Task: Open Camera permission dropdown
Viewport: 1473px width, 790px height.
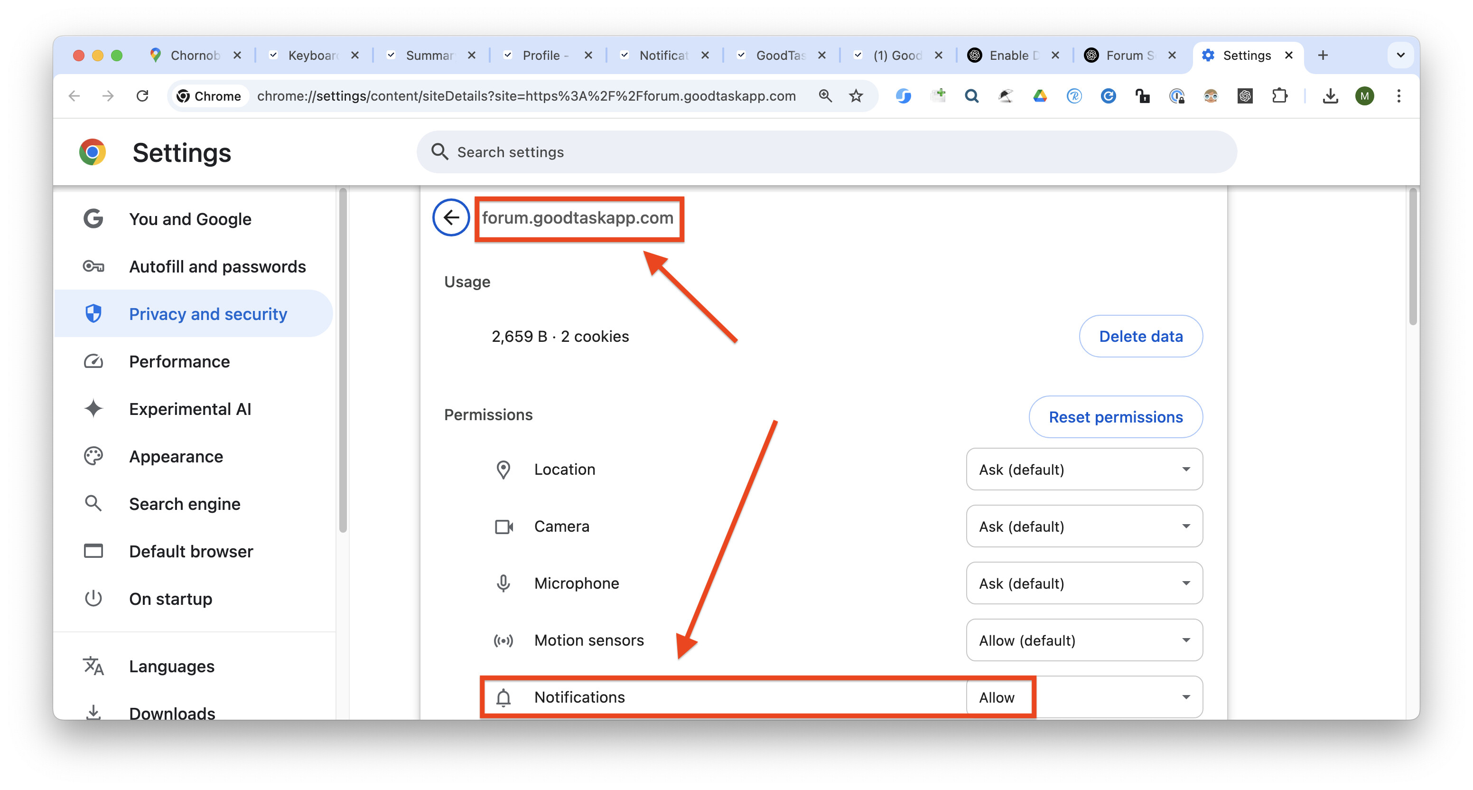Action: pos(1084,527)
